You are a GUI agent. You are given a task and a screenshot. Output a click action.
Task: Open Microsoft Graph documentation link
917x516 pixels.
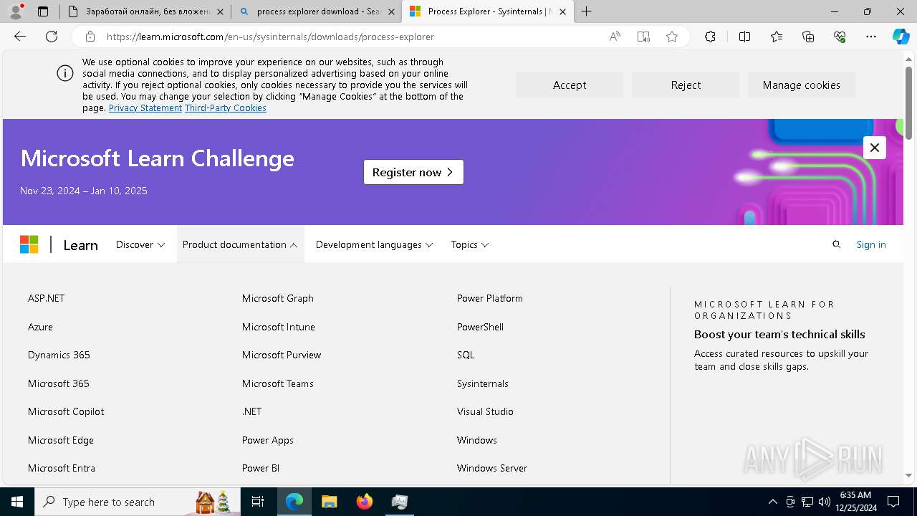pyautogui.click(x=278, y=298)
